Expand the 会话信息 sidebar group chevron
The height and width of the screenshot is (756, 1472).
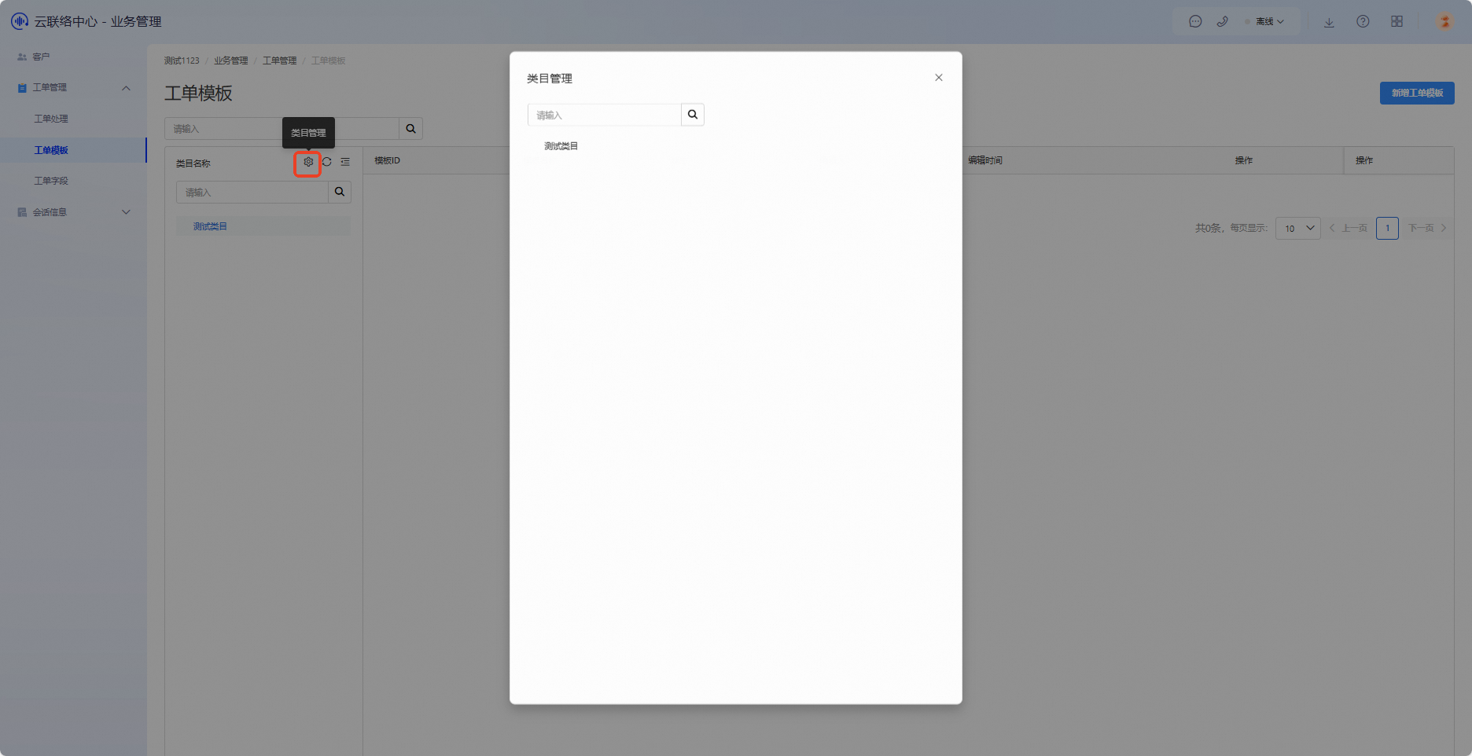pos(126,212)
